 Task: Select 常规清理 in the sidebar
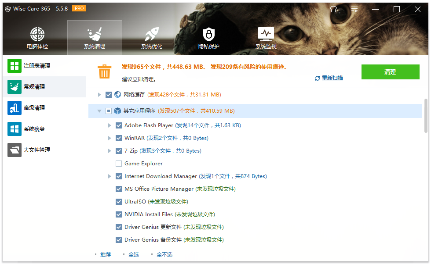pyautogui.click(x=44, y=87)
